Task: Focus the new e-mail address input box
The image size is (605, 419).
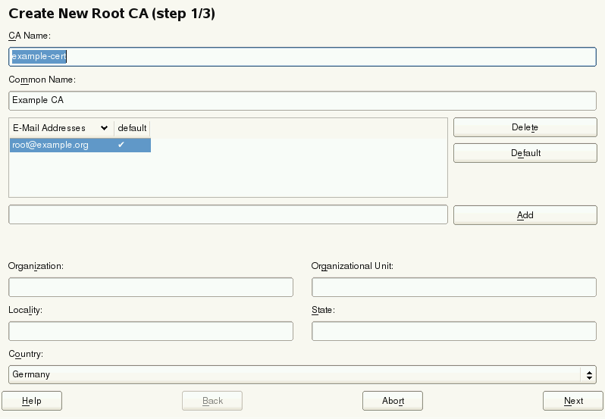Action: click(227, 215)
